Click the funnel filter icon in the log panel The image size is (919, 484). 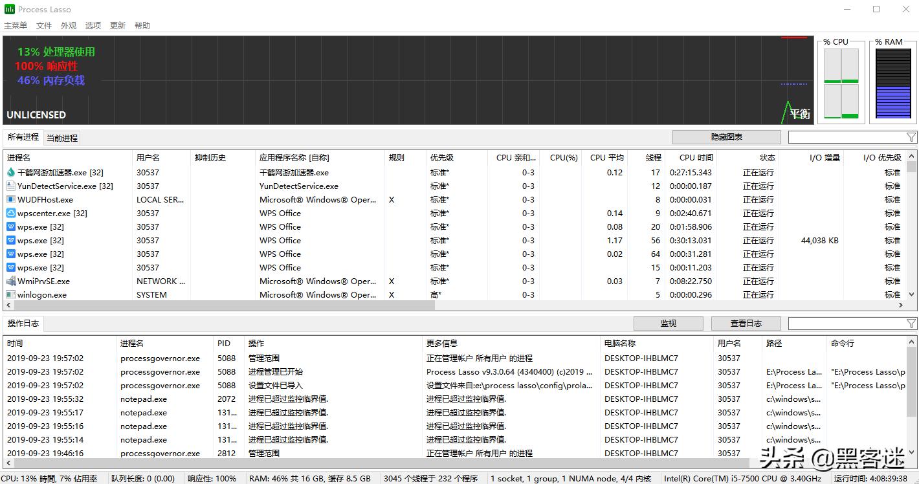[x=911, y=323]
